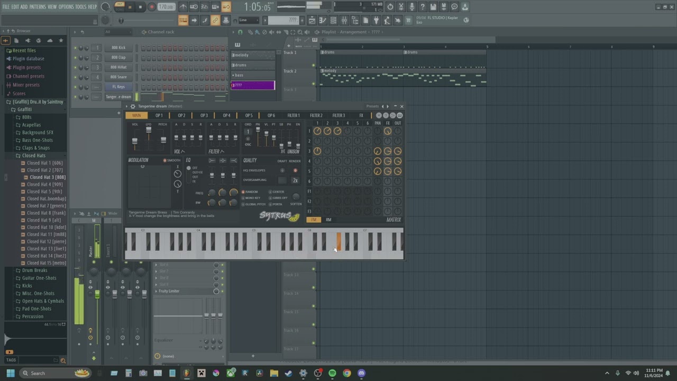Open the Sytrus Presets menu
Image resolution: width=677 pixels, height=381 pixels.
pyautogui.click(x=372, y=106)
